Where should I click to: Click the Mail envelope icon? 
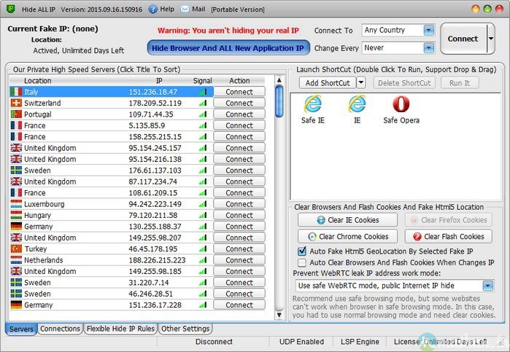(185, 9)
